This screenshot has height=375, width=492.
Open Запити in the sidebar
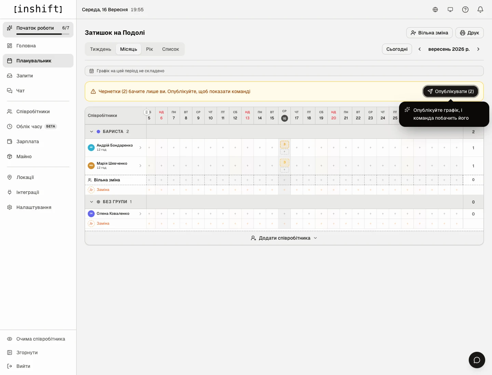point(38,76)
